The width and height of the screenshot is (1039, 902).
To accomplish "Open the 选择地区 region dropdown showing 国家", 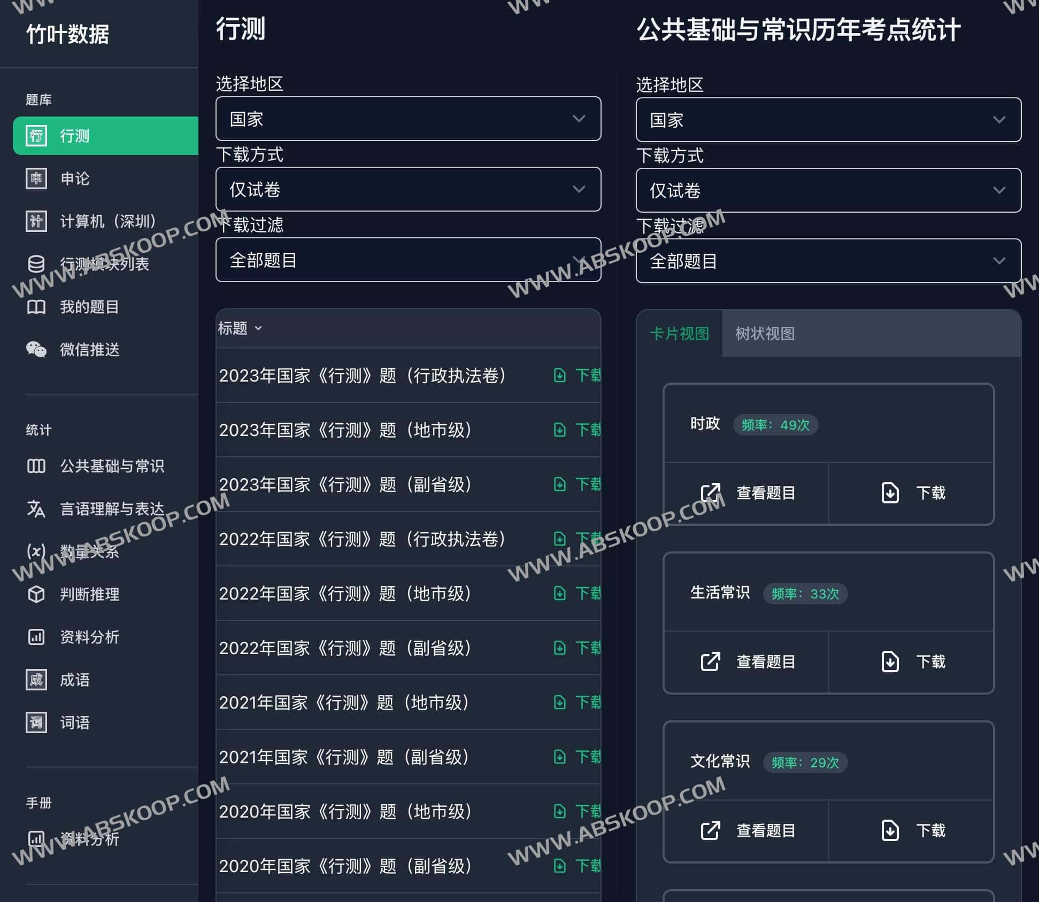I will tap(408, 119).
